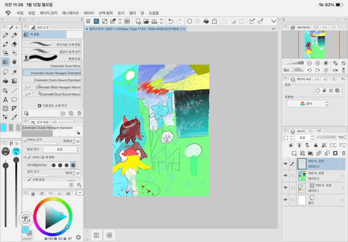
Task: Select the Cinematic Dust Micro brush
Action: [x=52, y=66]
